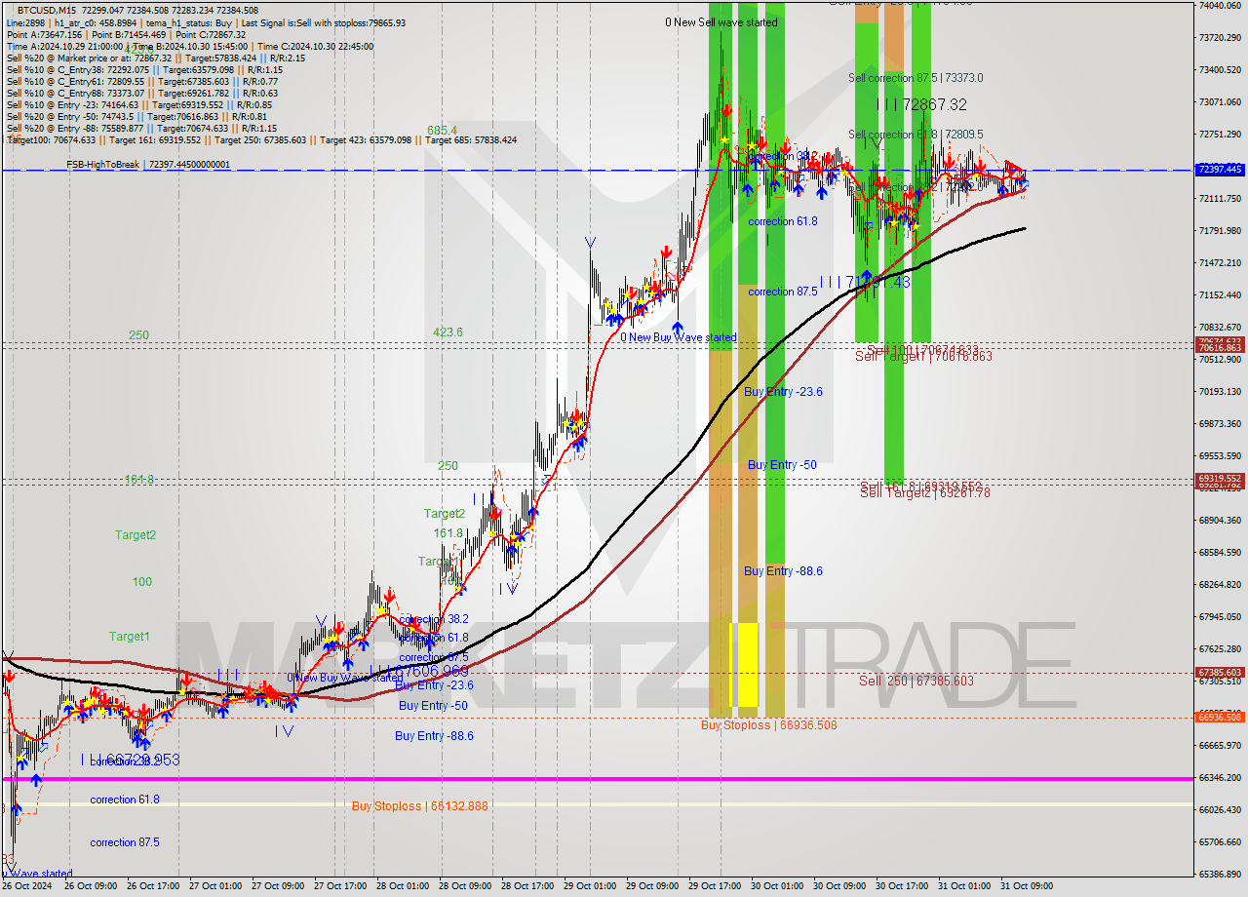Click the 'Buy Stoploss | 66132.888' label
The image size is (1248, 897).
click(420, 806)
